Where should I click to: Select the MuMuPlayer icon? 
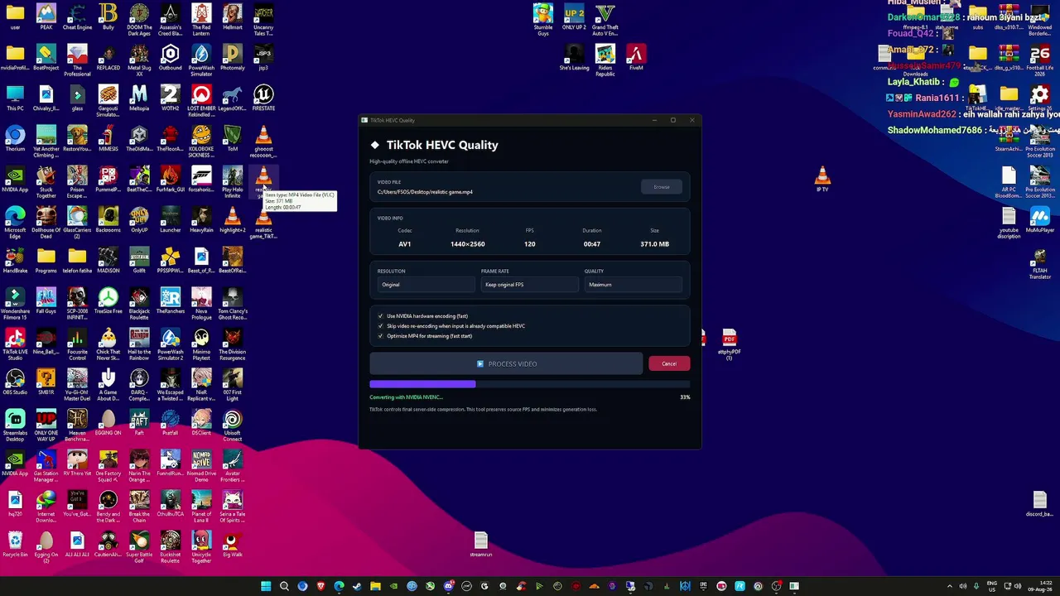click(1040, 220)
